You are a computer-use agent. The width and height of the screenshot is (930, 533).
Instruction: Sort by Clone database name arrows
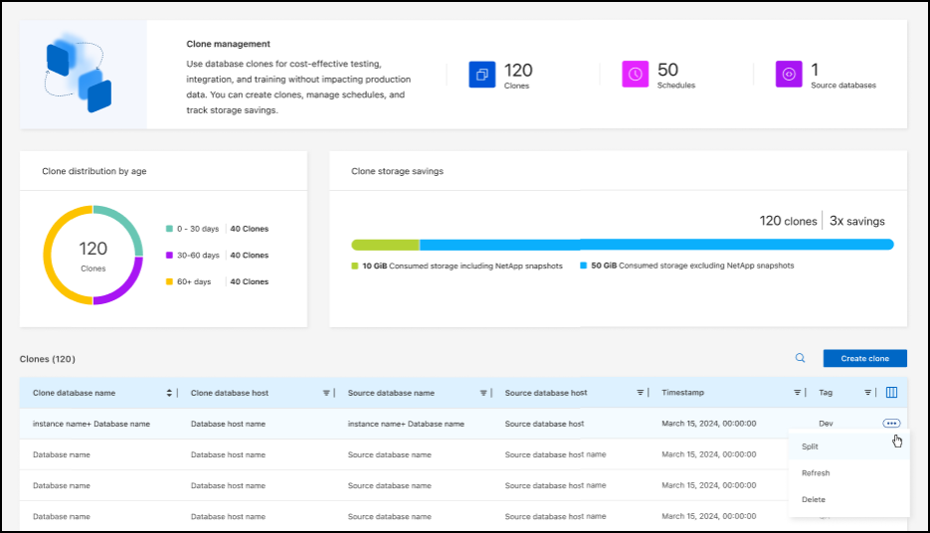(169, 393)
